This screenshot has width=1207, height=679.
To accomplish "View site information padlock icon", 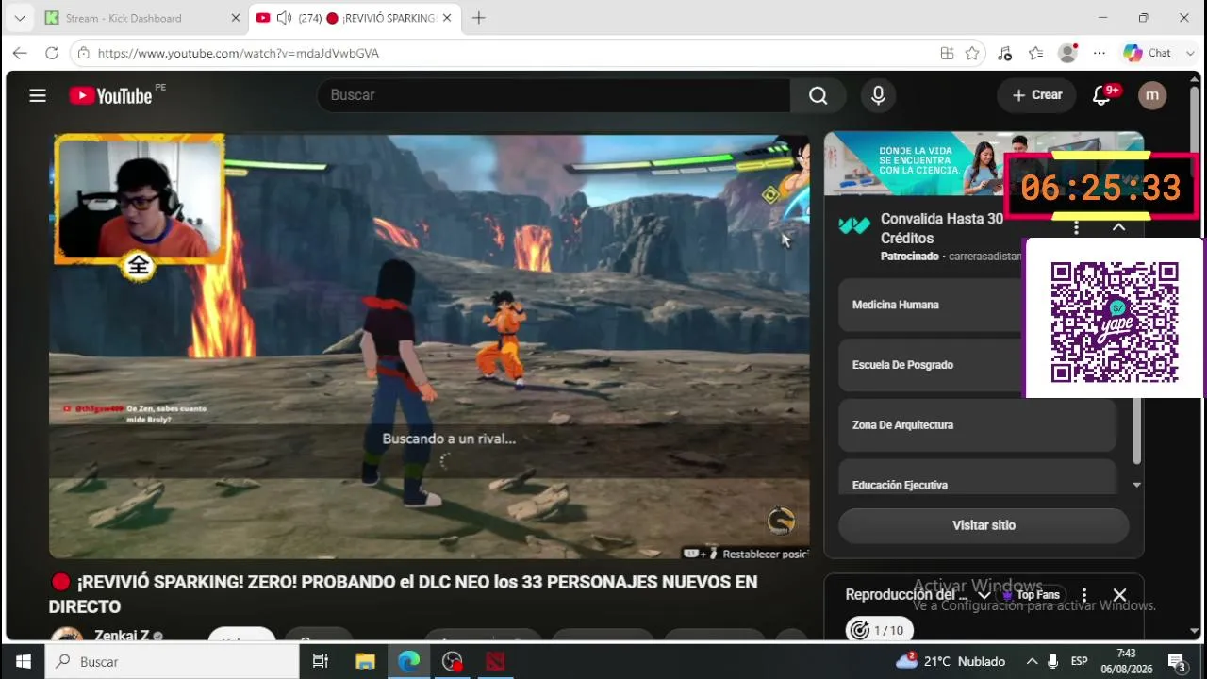I will [84, 54].
